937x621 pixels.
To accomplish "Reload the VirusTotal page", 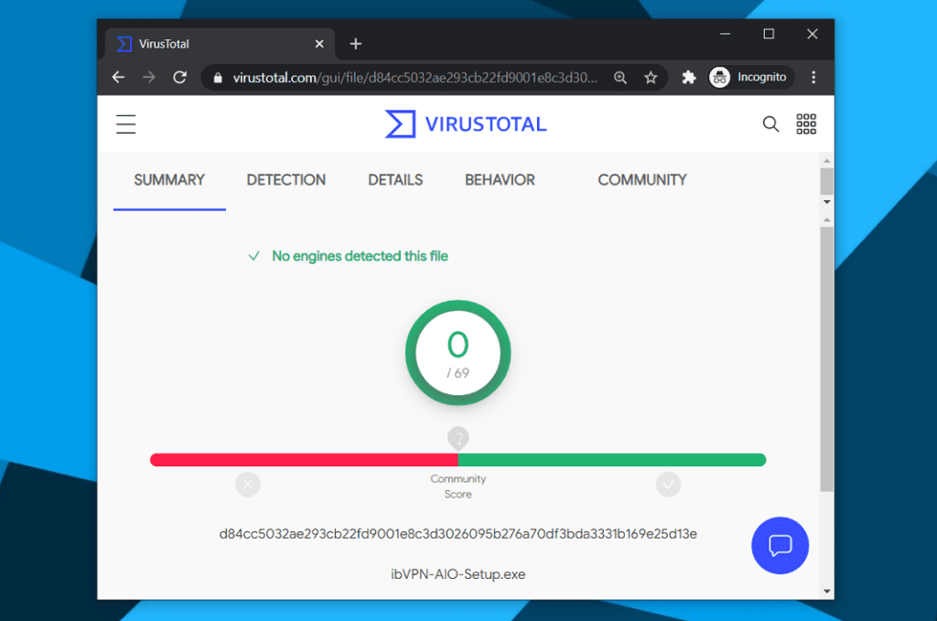I will 180,78.
